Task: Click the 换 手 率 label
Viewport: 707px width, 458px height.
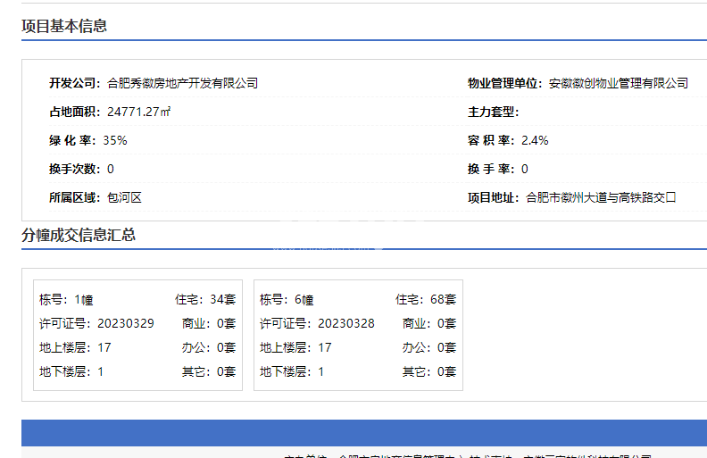Action: (489, 169)
